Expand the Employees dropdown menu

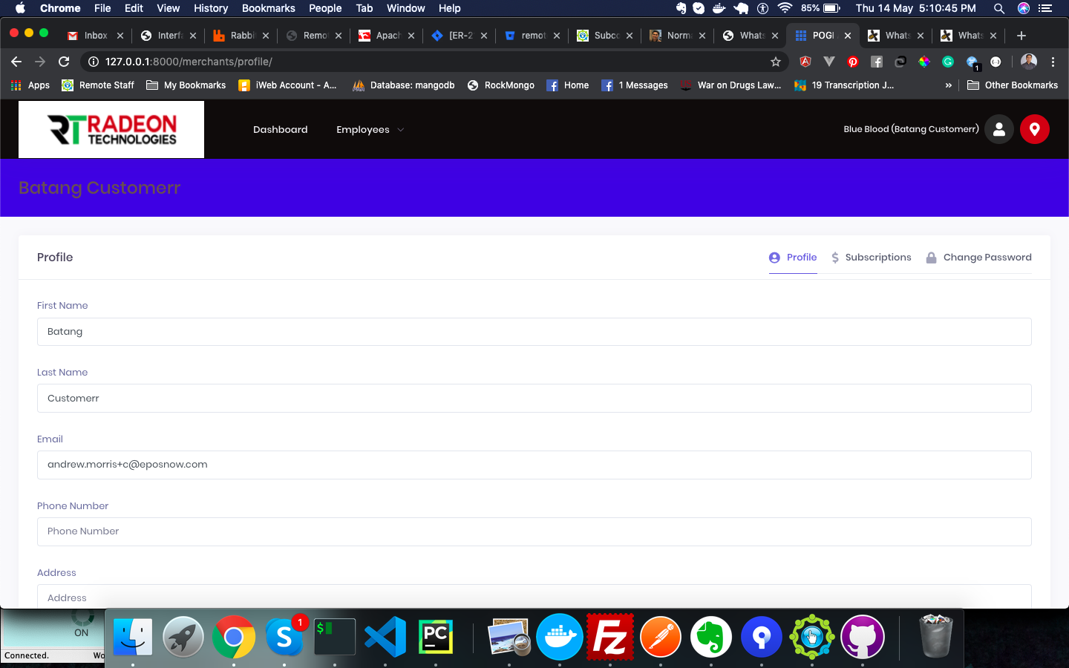click(370, 129)
